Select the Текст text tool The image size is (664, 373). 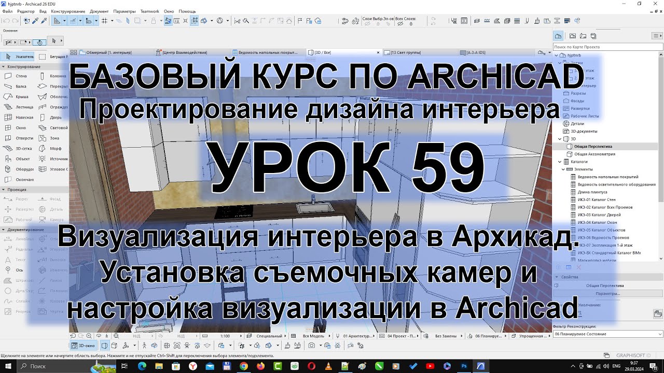coord(17,260)
